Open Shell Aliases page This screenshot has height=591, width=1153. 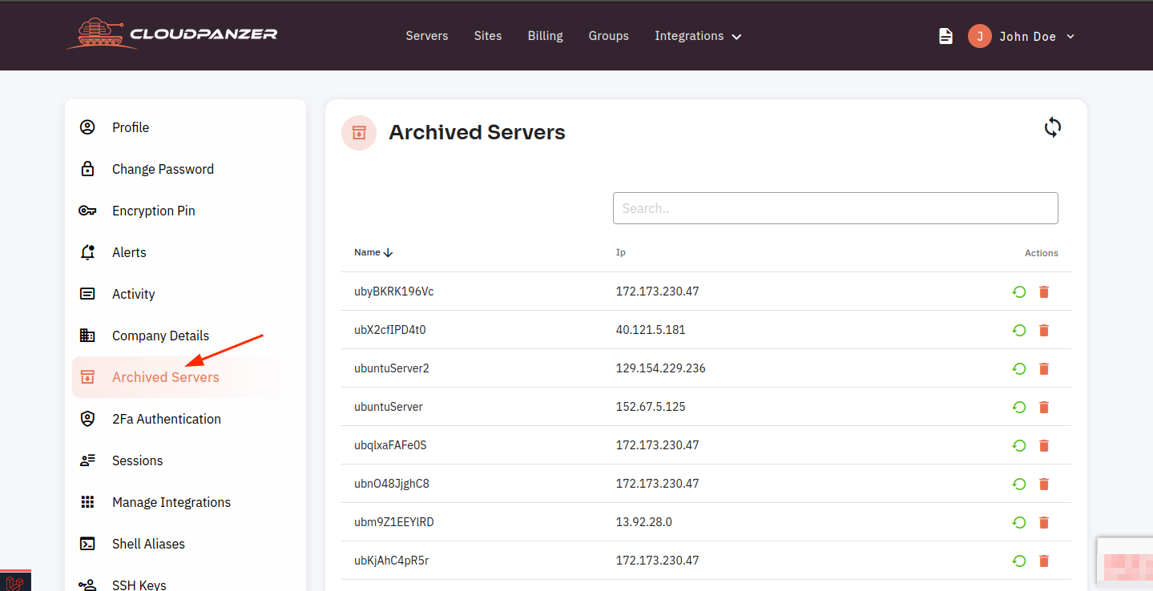(148, 544)
